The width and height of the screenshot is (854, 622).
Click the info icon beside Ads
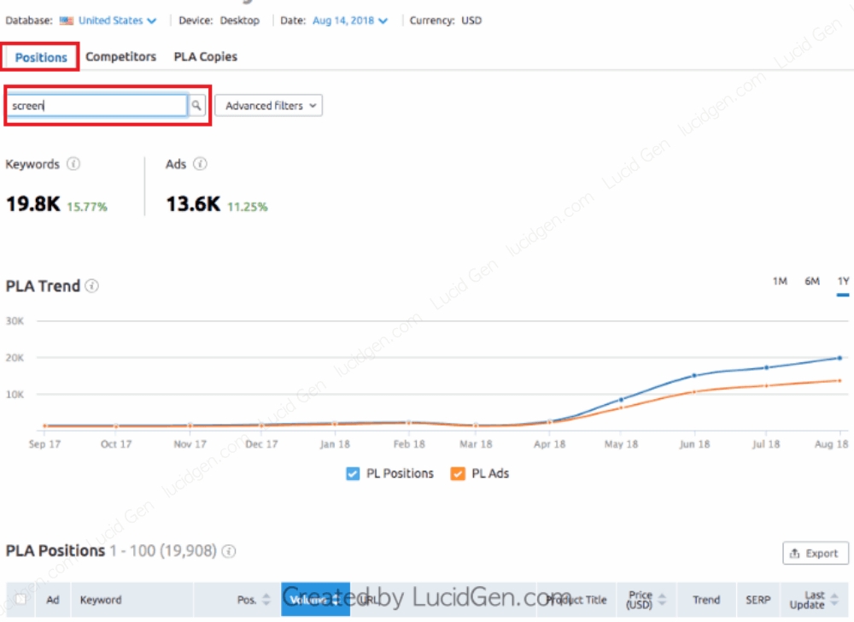pos(200,164)
